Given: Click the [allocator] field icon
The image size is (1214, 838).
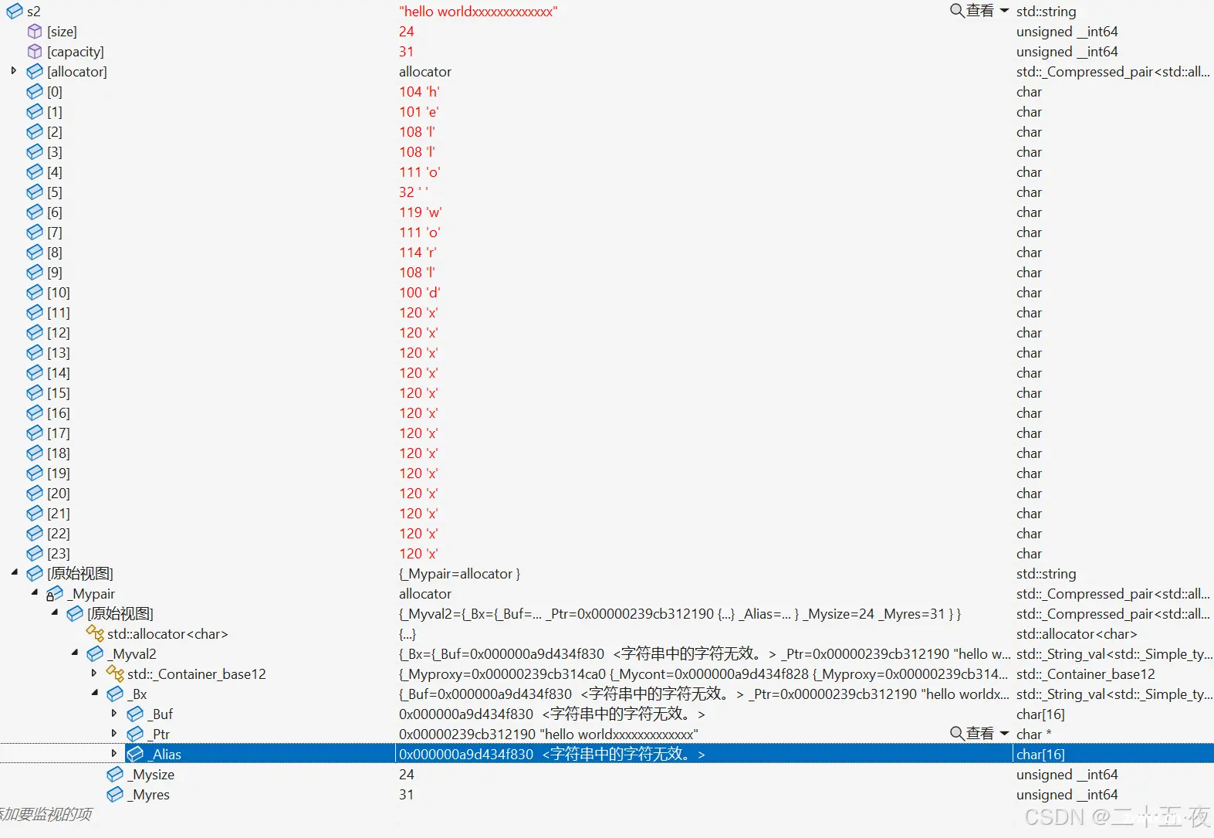Looking at the screenshot, I should [35, 72].
